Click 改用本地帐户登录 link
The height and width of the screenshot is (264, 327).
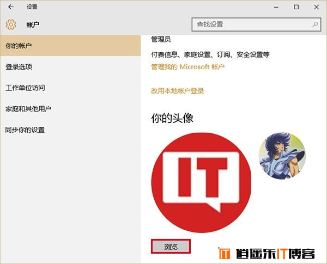(x=177, y=91)
